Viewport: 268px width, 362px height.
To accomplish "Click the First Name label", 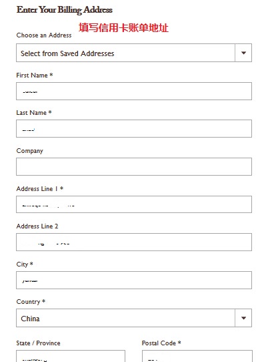I will pos(35,75).
